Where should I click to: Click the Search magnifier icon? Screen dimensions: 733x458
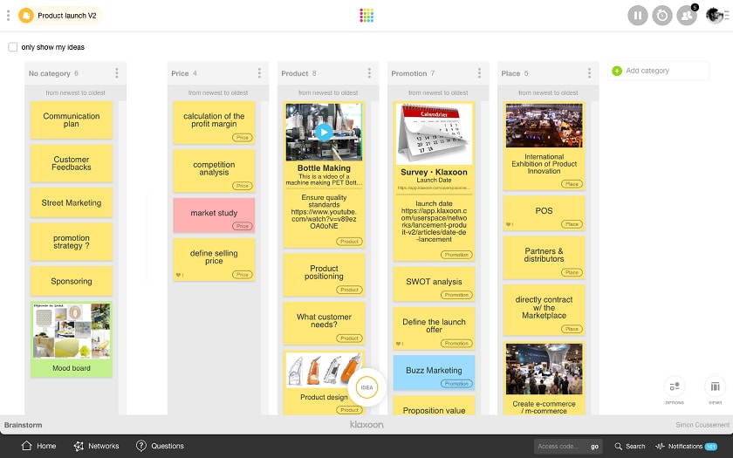[618, 447]
